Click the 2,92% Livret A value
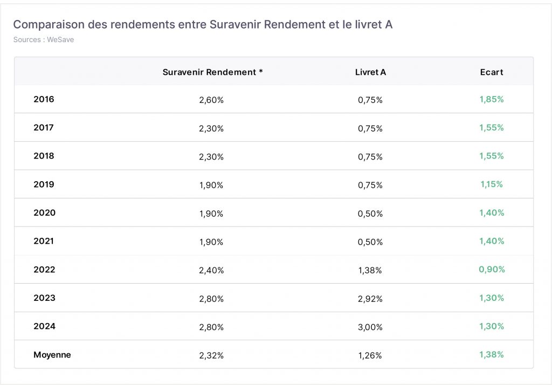The width and height of the screenshot is (552, 385). (370, 299)
